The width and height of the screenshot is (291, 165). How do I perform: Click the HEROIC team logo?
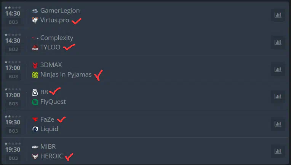point(35,156)
